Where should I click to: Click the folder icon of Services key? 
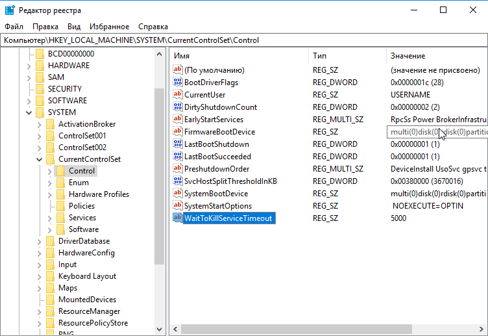(x=61, y=218)
